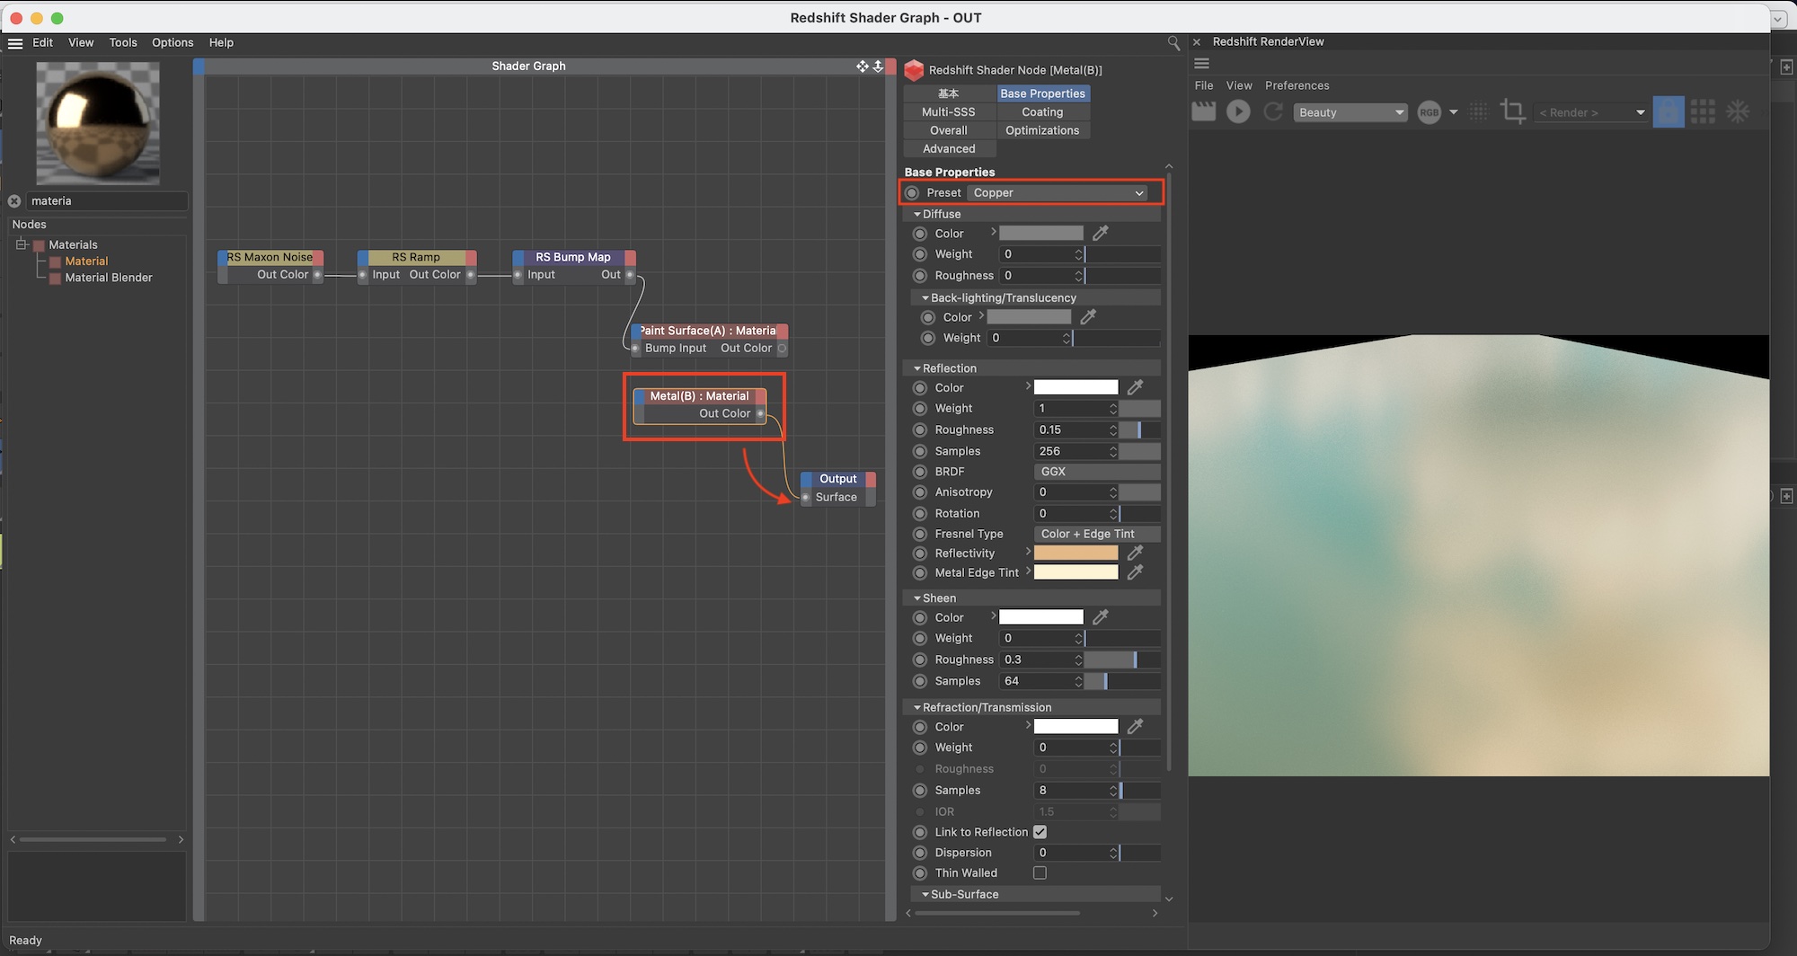Toggle the radio circle beside Preset
The height and width of the screenshot is (956, 1797).
click(x=912, y=193)
